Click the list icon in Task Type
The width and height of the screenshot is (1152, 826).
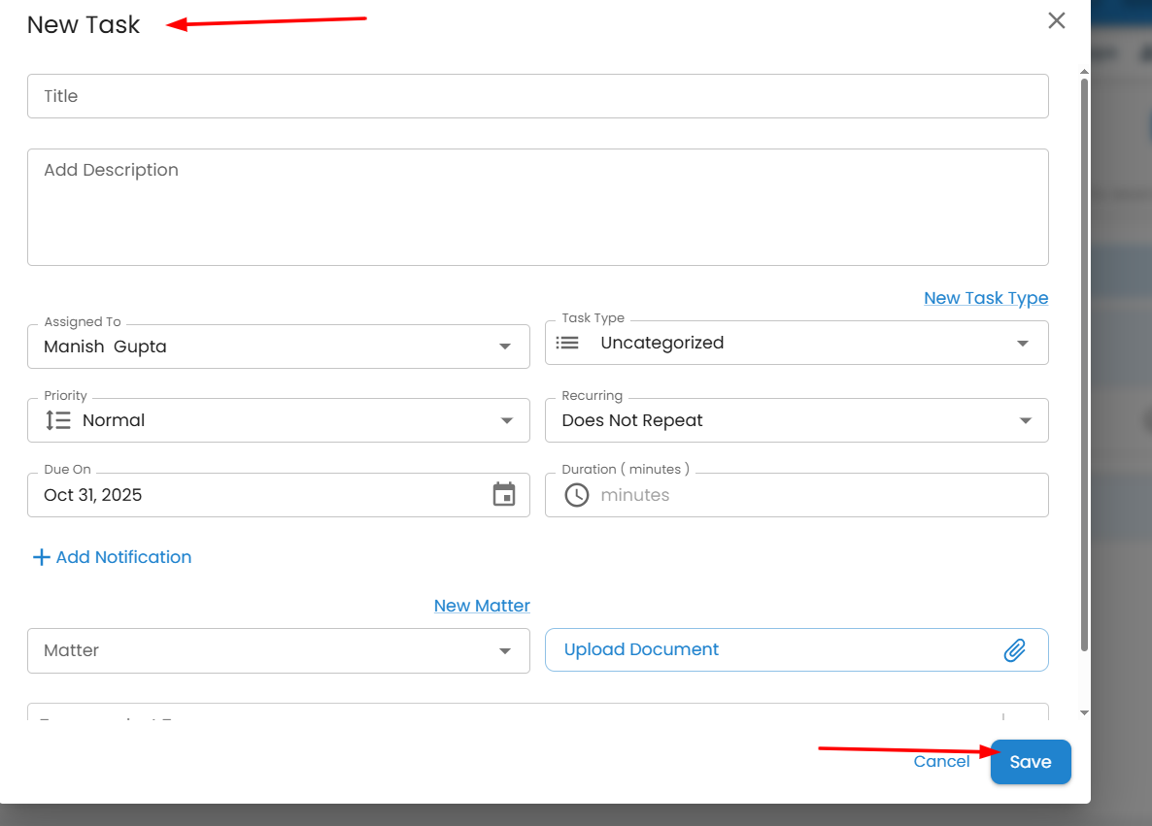click(x=568, y=343)
